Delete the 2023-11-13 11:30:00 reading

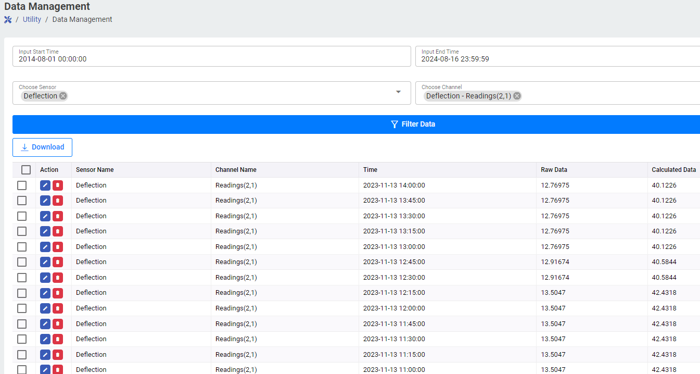58,339
